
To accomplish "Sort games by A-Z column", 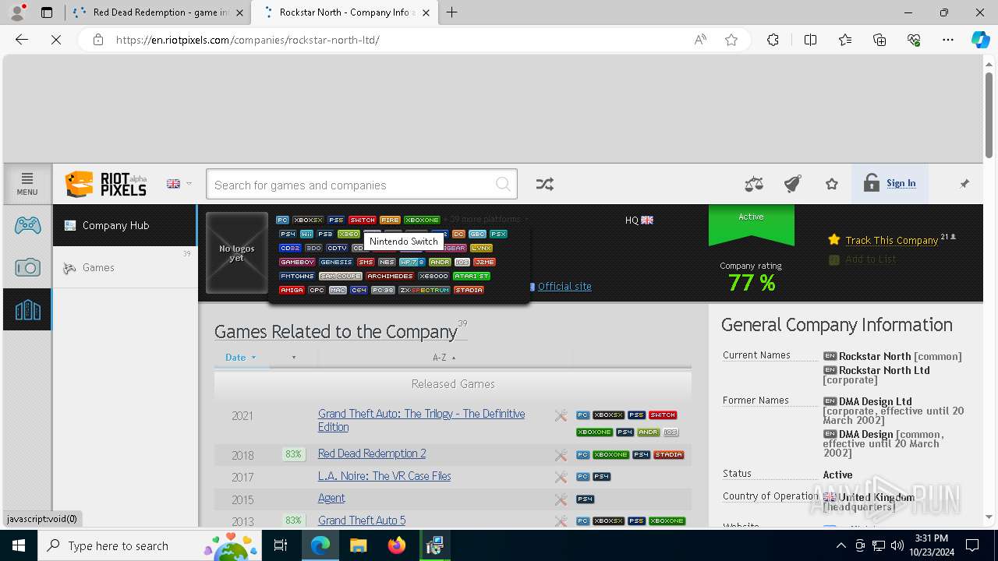I will pos(444,357).
